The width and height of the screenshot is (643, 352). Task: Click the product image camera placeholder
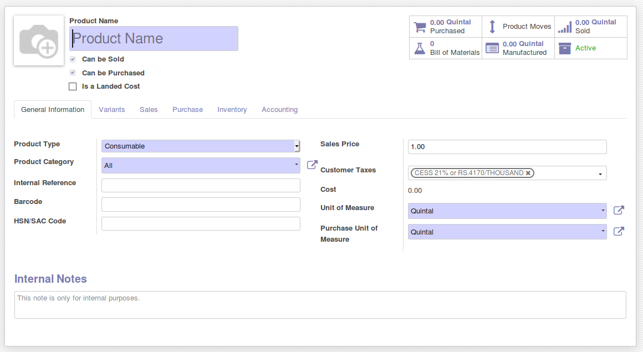coord(39,40)
